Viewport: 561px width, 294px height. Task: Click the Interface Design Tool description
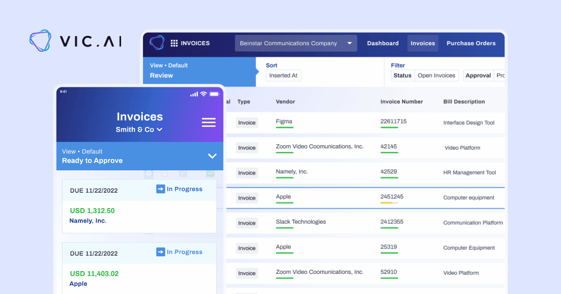pyautogui.click(x=469, y=123)
